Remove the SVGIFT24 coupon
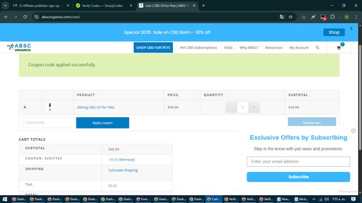Image resolution: width=362 pixels, height=203 pixels. click(127, 160)
